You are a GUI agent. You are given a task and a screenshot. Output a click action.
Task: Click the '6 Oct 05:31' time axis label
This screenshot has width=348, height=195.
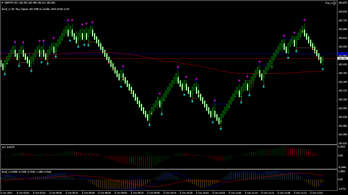(x=72, y=193)
